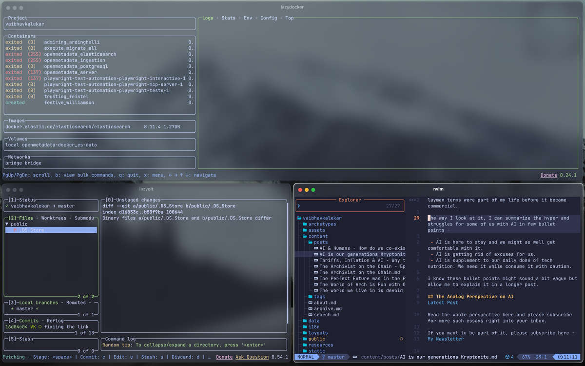Click the modified circle indicator next to public folder
The width and height of the screenshot is (585, 366).
pos(401,339)
